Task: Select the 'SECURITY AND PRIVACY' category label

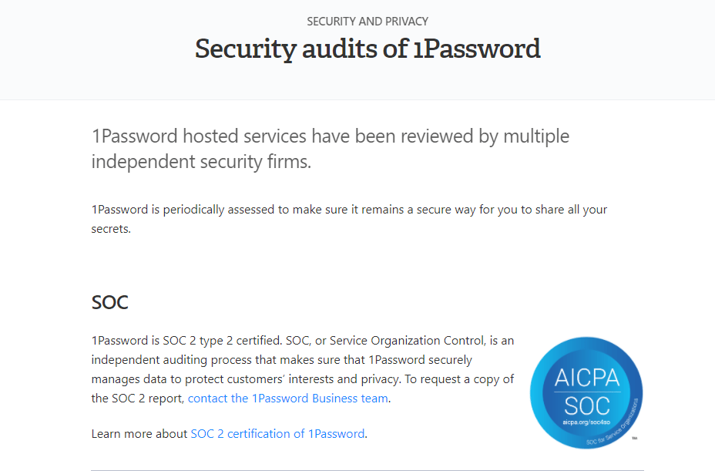Action: 368,22
